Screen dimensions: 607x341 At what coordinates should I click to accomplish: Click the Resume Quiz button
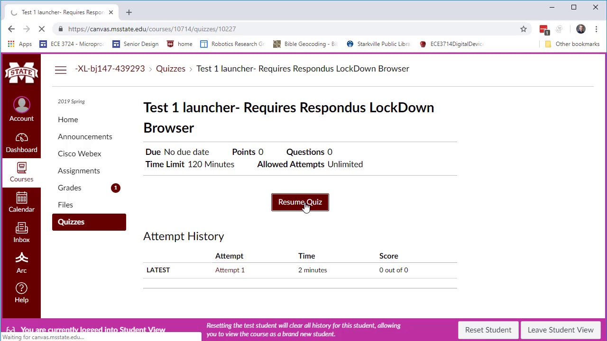click(300, 202)
